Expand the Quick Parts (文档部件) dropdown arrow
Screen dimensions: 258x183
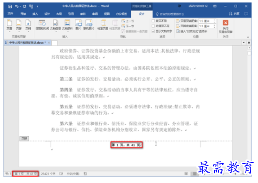(67, 32)
